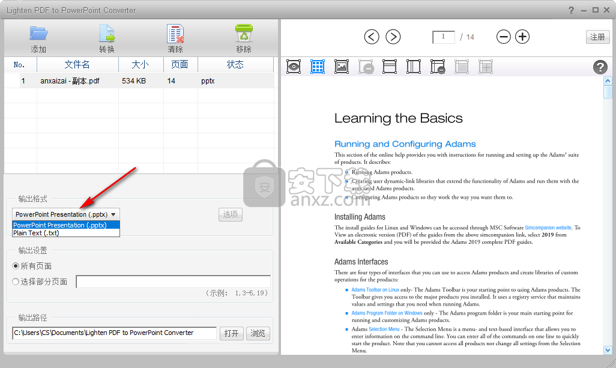Click the 文件名 column header
The height and width of the screenshot is (368, 616).
77,64
